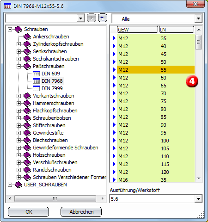Click the Senkschrauben book icon
208x222 pixels.
click(x=27, y=51)
